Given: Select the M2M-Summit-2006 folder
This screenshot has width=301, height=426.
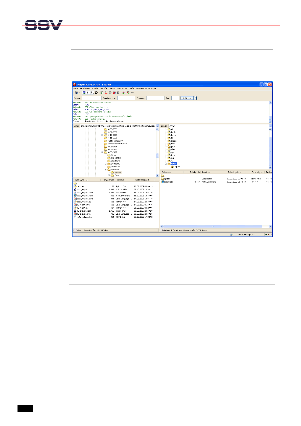Looking at the screenshot, I should pyautogui.click(x=115, y=141).
